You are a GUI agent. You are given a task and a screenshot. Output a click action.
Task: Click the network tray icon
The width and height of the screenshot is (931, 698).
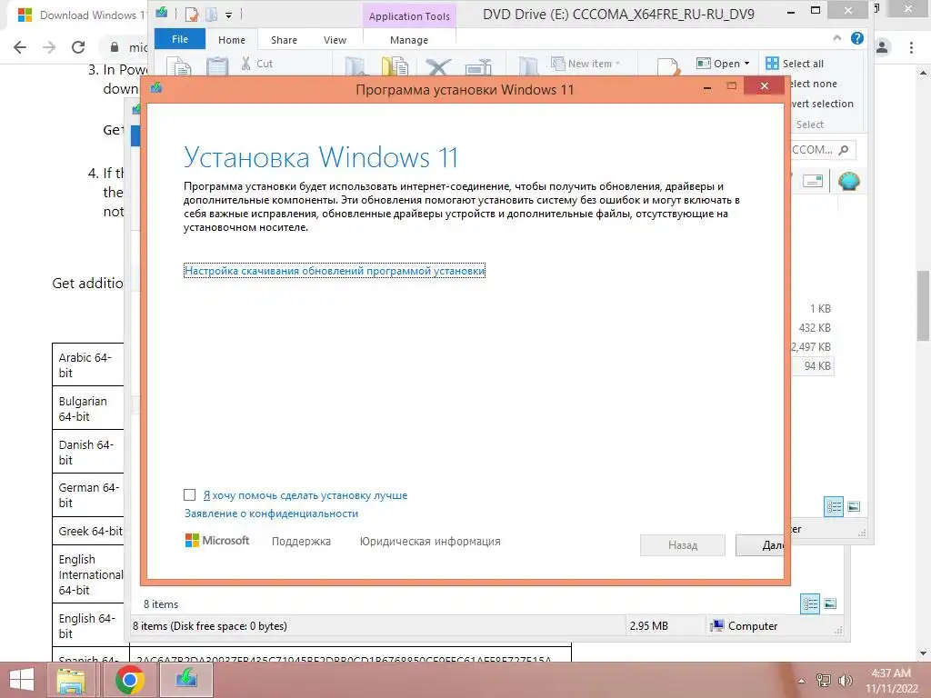pos(823,680)
